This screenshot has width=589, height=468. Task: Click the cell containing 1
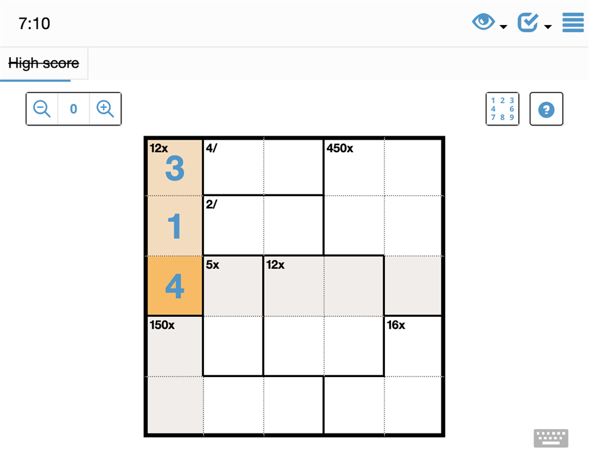pyautogui.click(x=174, y=226)
